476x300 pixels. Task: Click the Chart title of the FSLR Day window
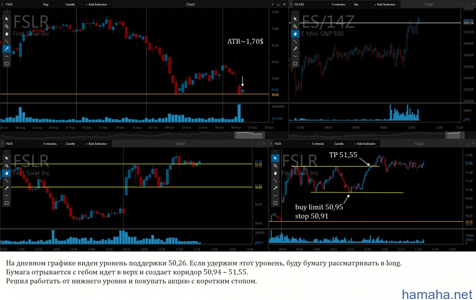click(x=190, y=4)
